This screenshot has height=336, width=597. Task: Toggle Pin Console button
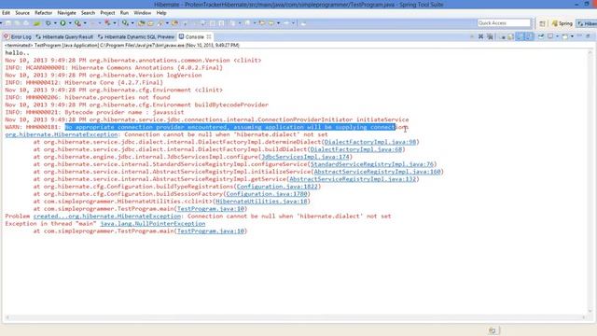click(541, 36)
